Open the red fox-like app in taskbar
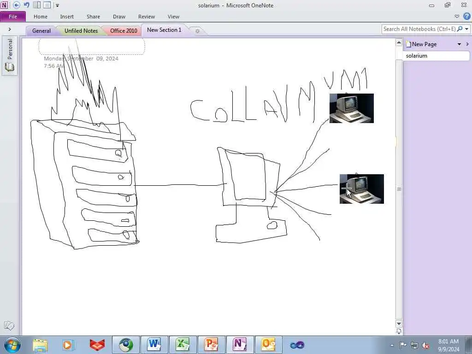Screen dimensions: 472x354 point(97,345)
